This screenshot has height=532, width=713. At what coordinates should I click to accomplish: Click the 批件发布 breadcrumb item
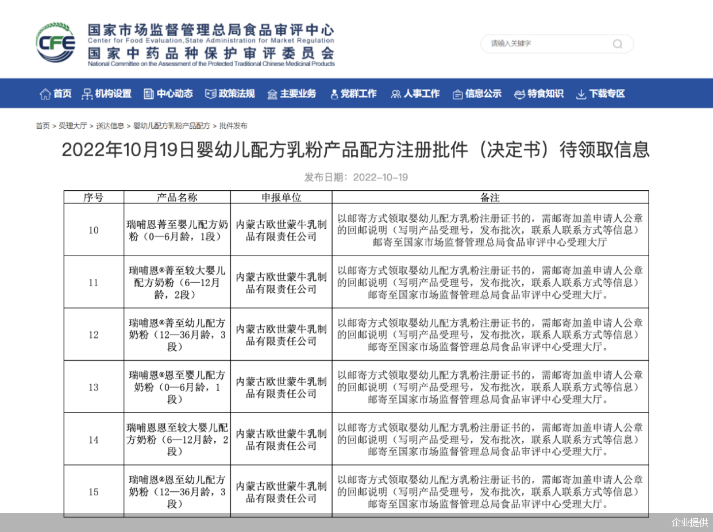click(x=233, y=126)
